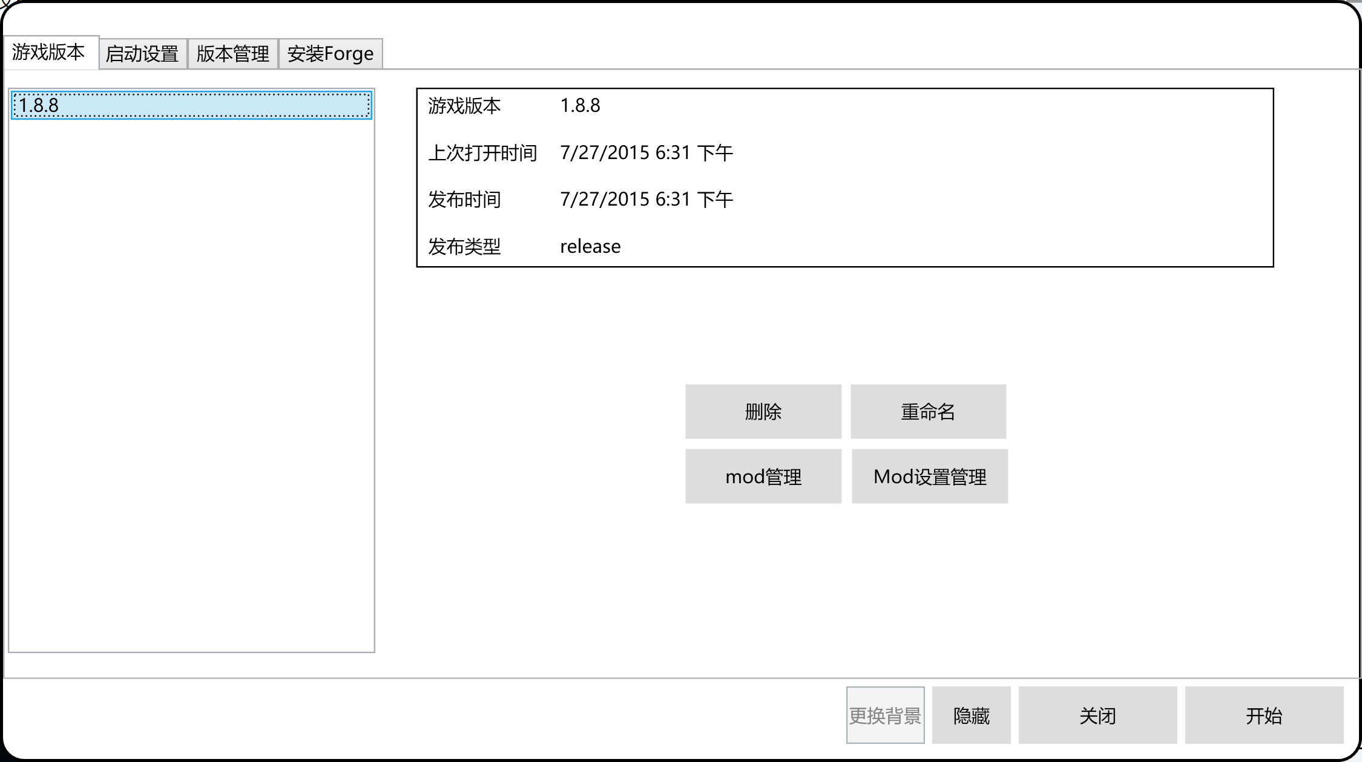Open mod管理 for version 1.8.8
Viewport: 1362px width, 762px height.
[763, 476]
